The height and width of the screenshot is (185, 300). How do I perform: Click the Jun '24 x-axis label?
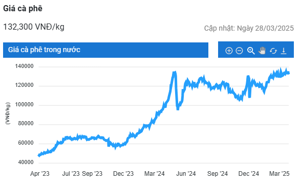point(186,174)
